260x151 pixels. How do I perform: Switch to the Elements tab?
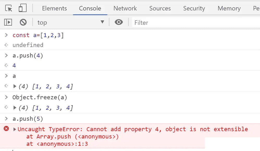(x=54, y=8)
